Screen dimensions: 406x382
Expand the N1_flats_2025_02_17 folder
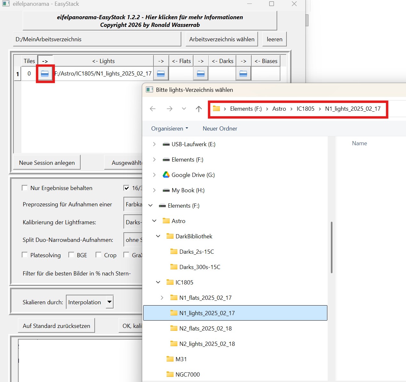tap(162, 298)
